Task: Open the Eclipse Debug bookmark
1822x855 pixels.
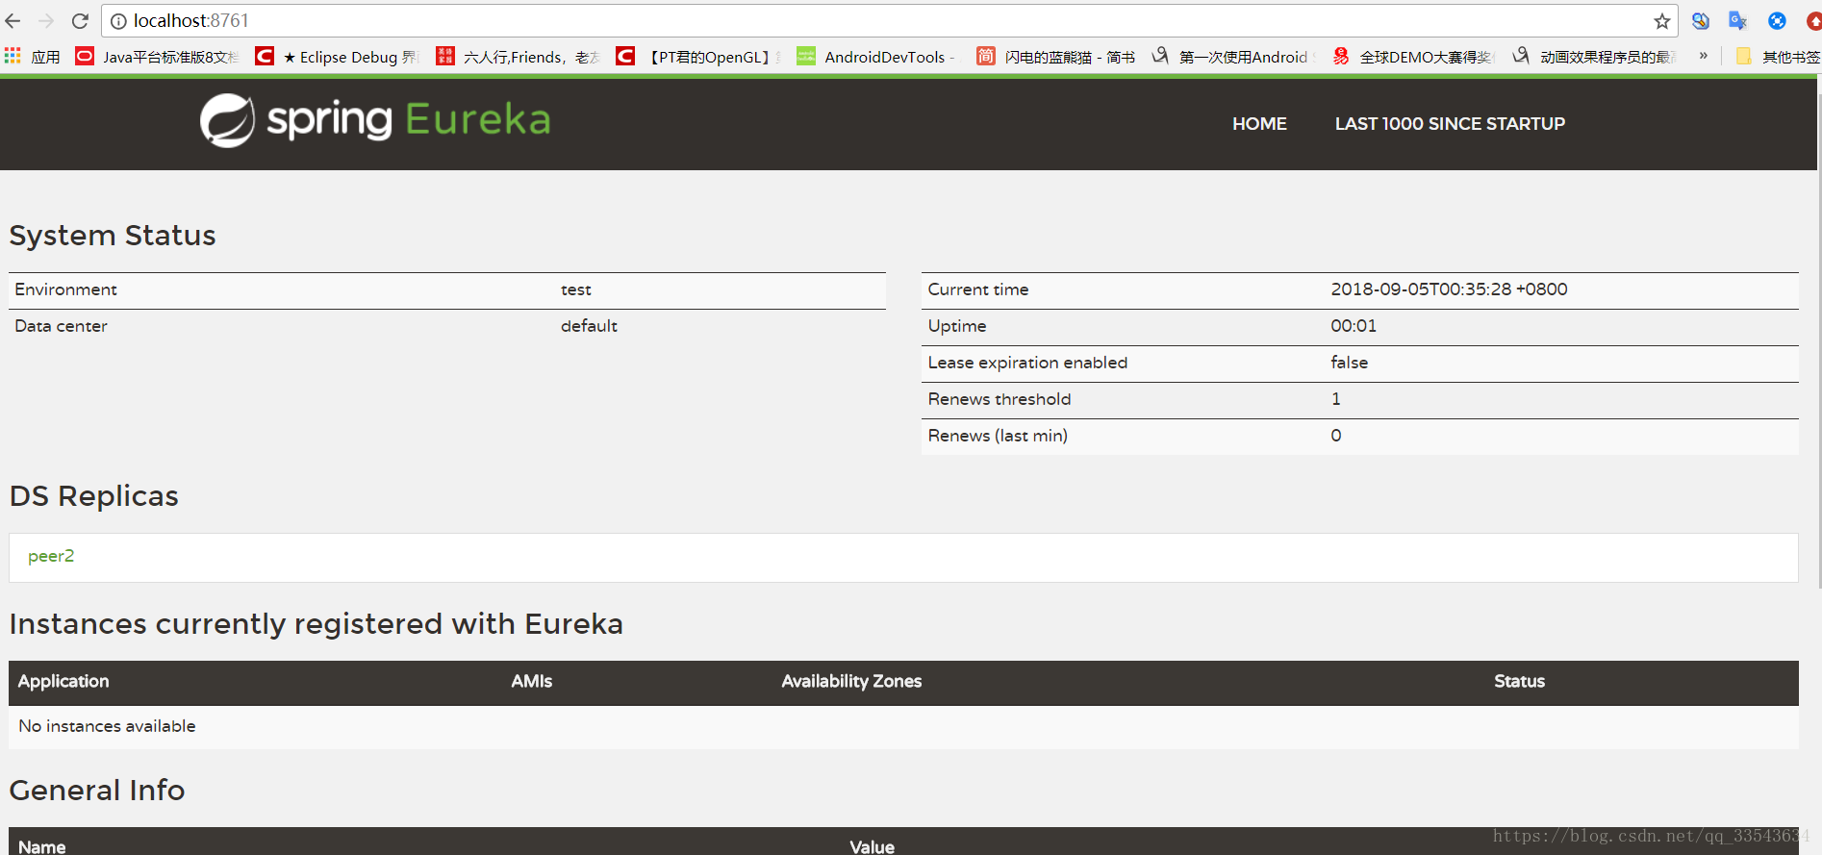Action: pos(338,57)
